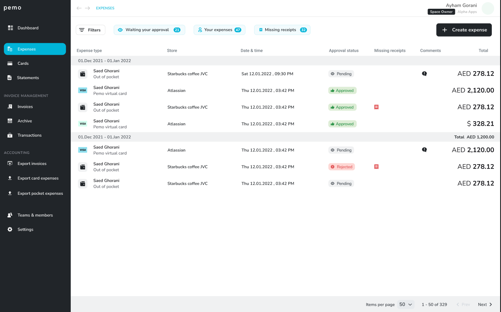Image resolution: width=501 pixels, height=312 pixels.
Task: Click the Create expense button
Action: (464, 30)
